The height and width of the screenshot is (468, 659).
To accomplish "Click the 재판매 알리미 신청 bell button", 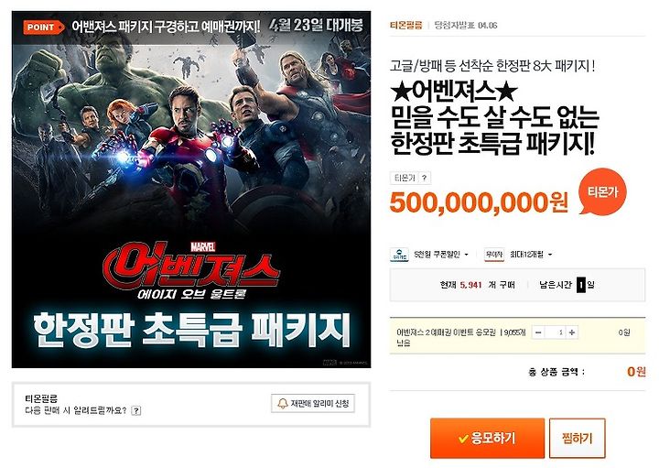I will (313, 404).
